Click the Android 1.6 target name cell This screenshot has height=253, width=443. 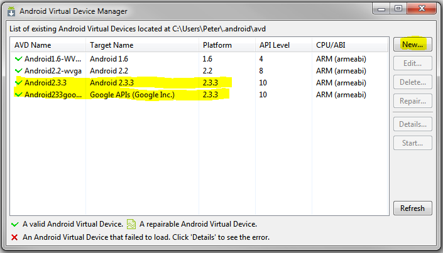tap(109, 59)
